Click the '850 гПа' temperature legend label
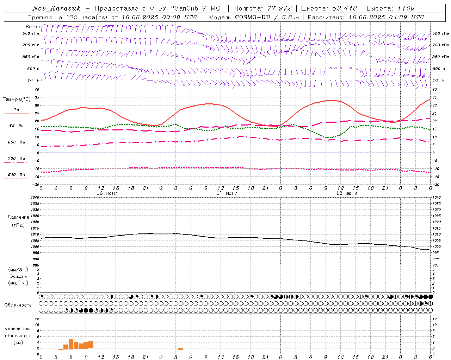 (17, 142)
